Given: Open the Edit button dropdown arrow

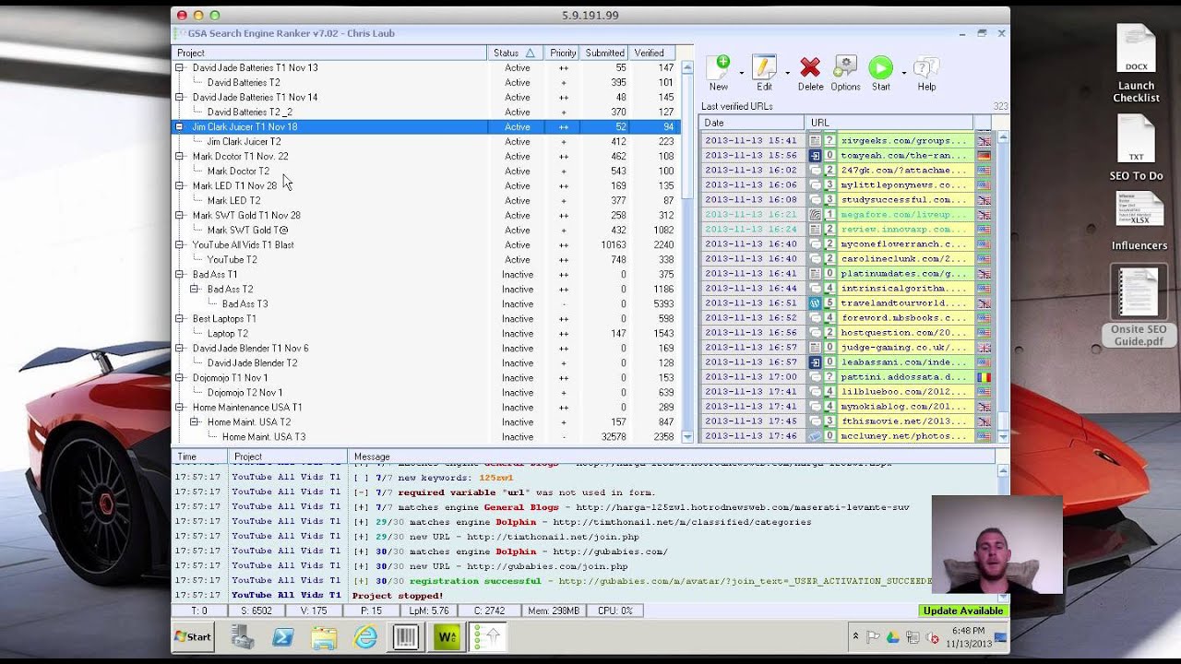Looking at the screenshot, I should click(x=787, y=72).
